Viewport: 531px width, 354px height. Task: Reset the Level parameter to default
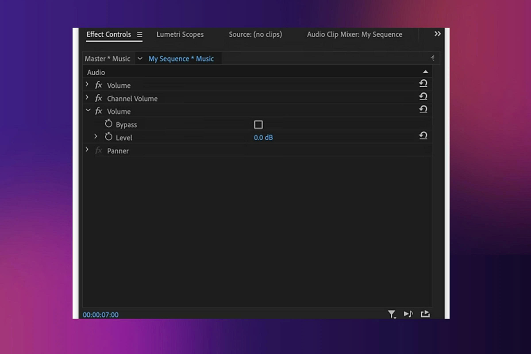(x=423, y=135)
